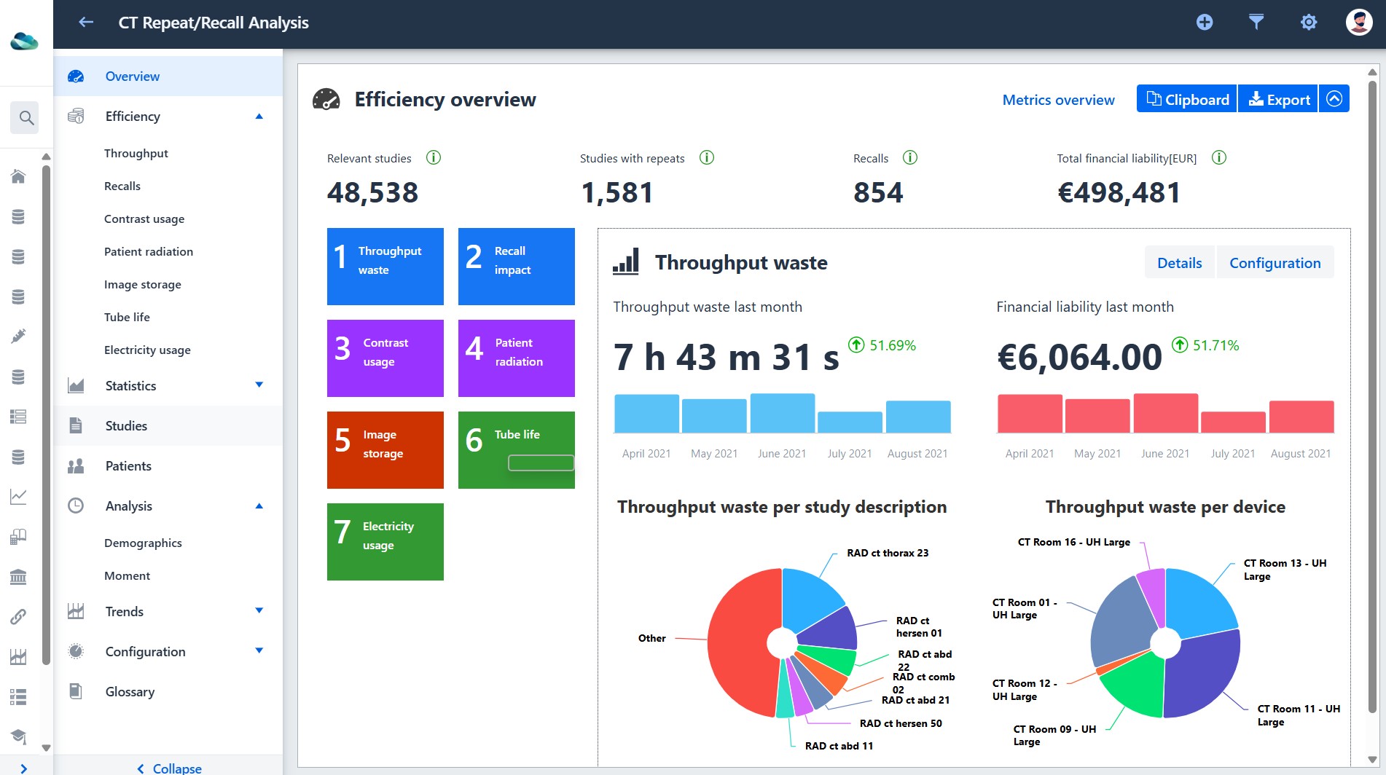This screenshot has height=775, width=1386.
Task: Click the plus add icon in header
Action: pos(1205,23)
